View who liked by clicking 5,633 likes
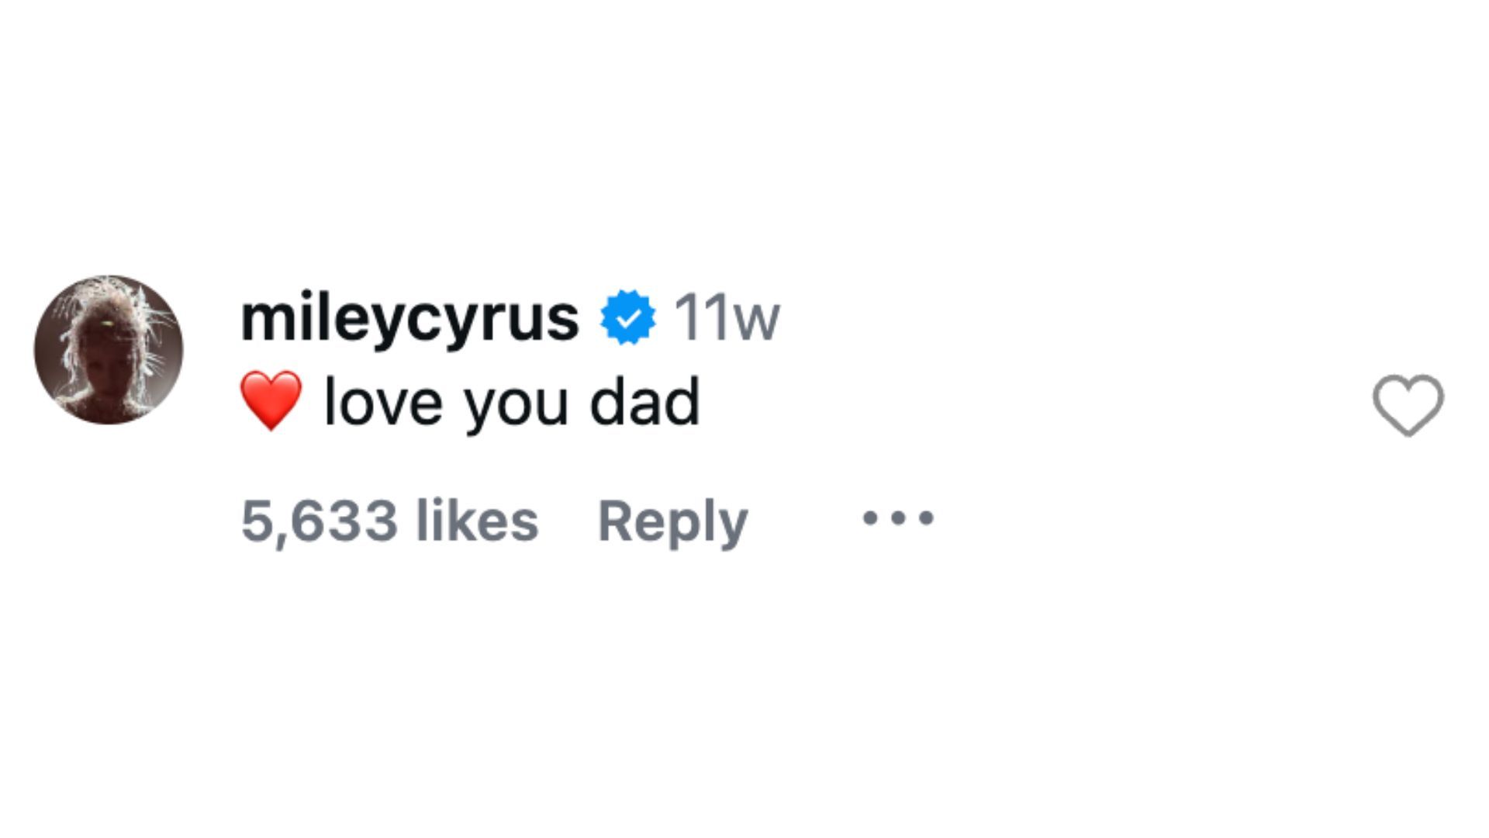Viewport: 1489px width, 838px height. point(386,520)
